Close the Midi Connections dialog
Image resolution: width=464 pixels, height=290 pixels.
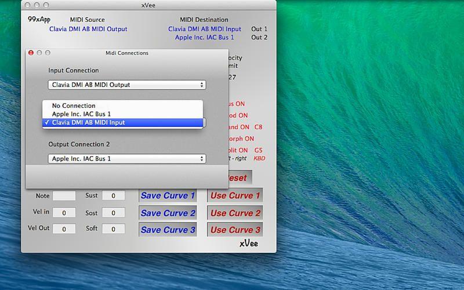click(31, 53)
